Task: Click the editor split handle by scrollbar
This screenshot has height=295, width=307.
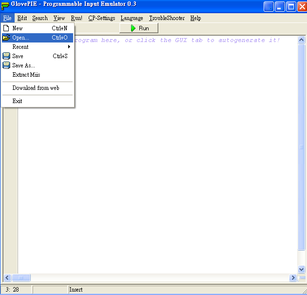Action: click(302, 277)
